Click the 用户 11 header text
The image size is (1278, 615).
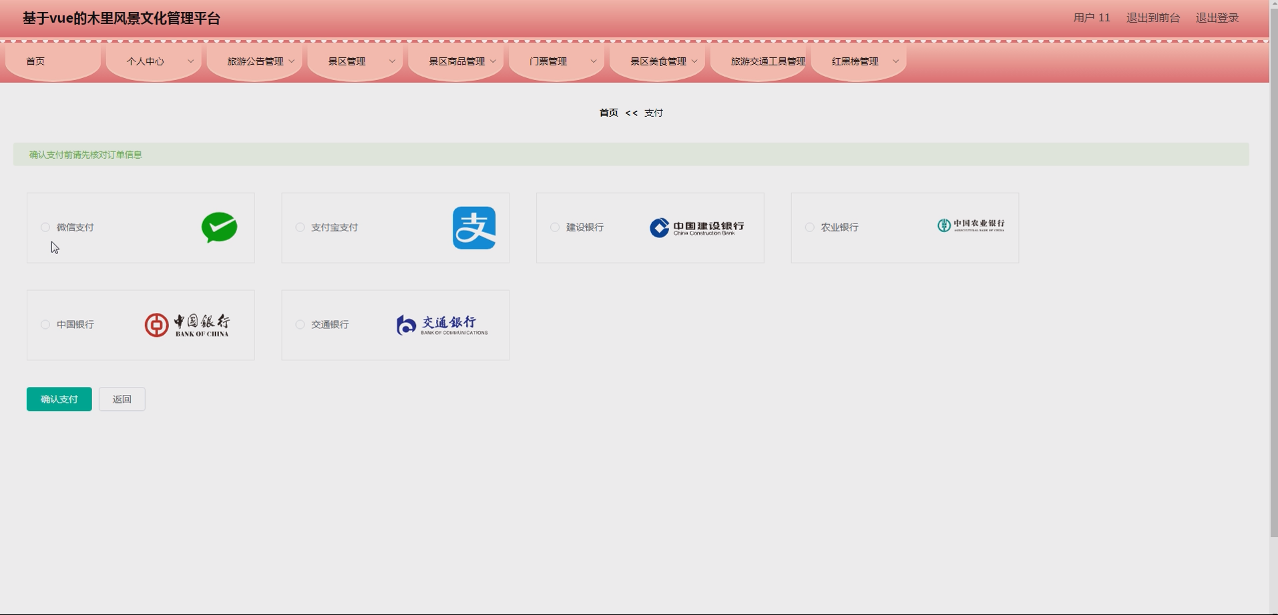(x=1092, y=18)
